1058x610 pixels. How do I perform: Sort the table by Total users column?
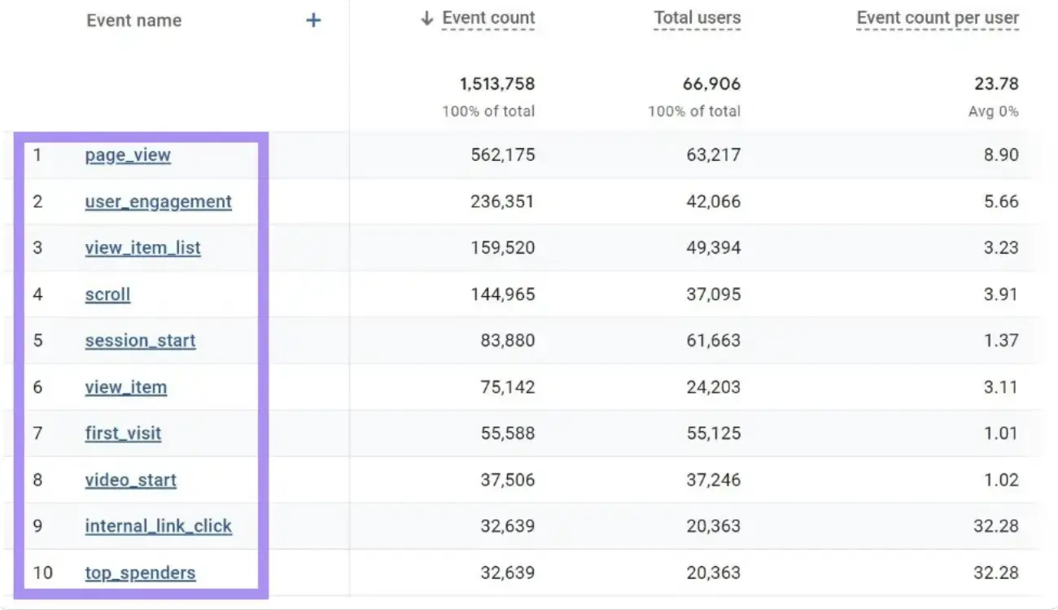697,17
